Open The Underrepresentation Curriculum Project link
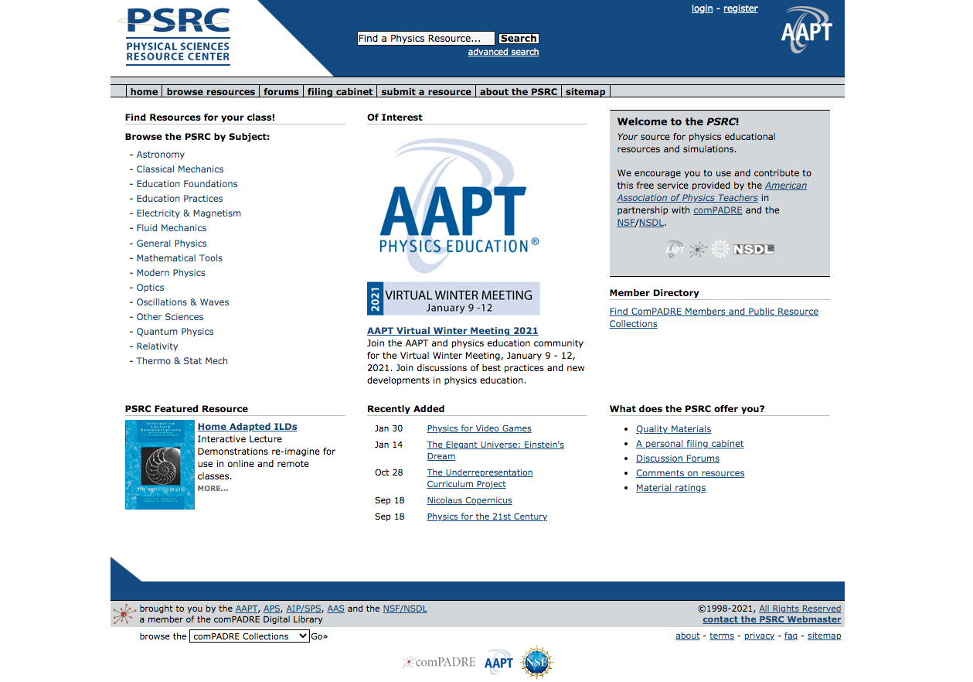Image resolution: width=973 pixels, height=682 pixels. 480,478
